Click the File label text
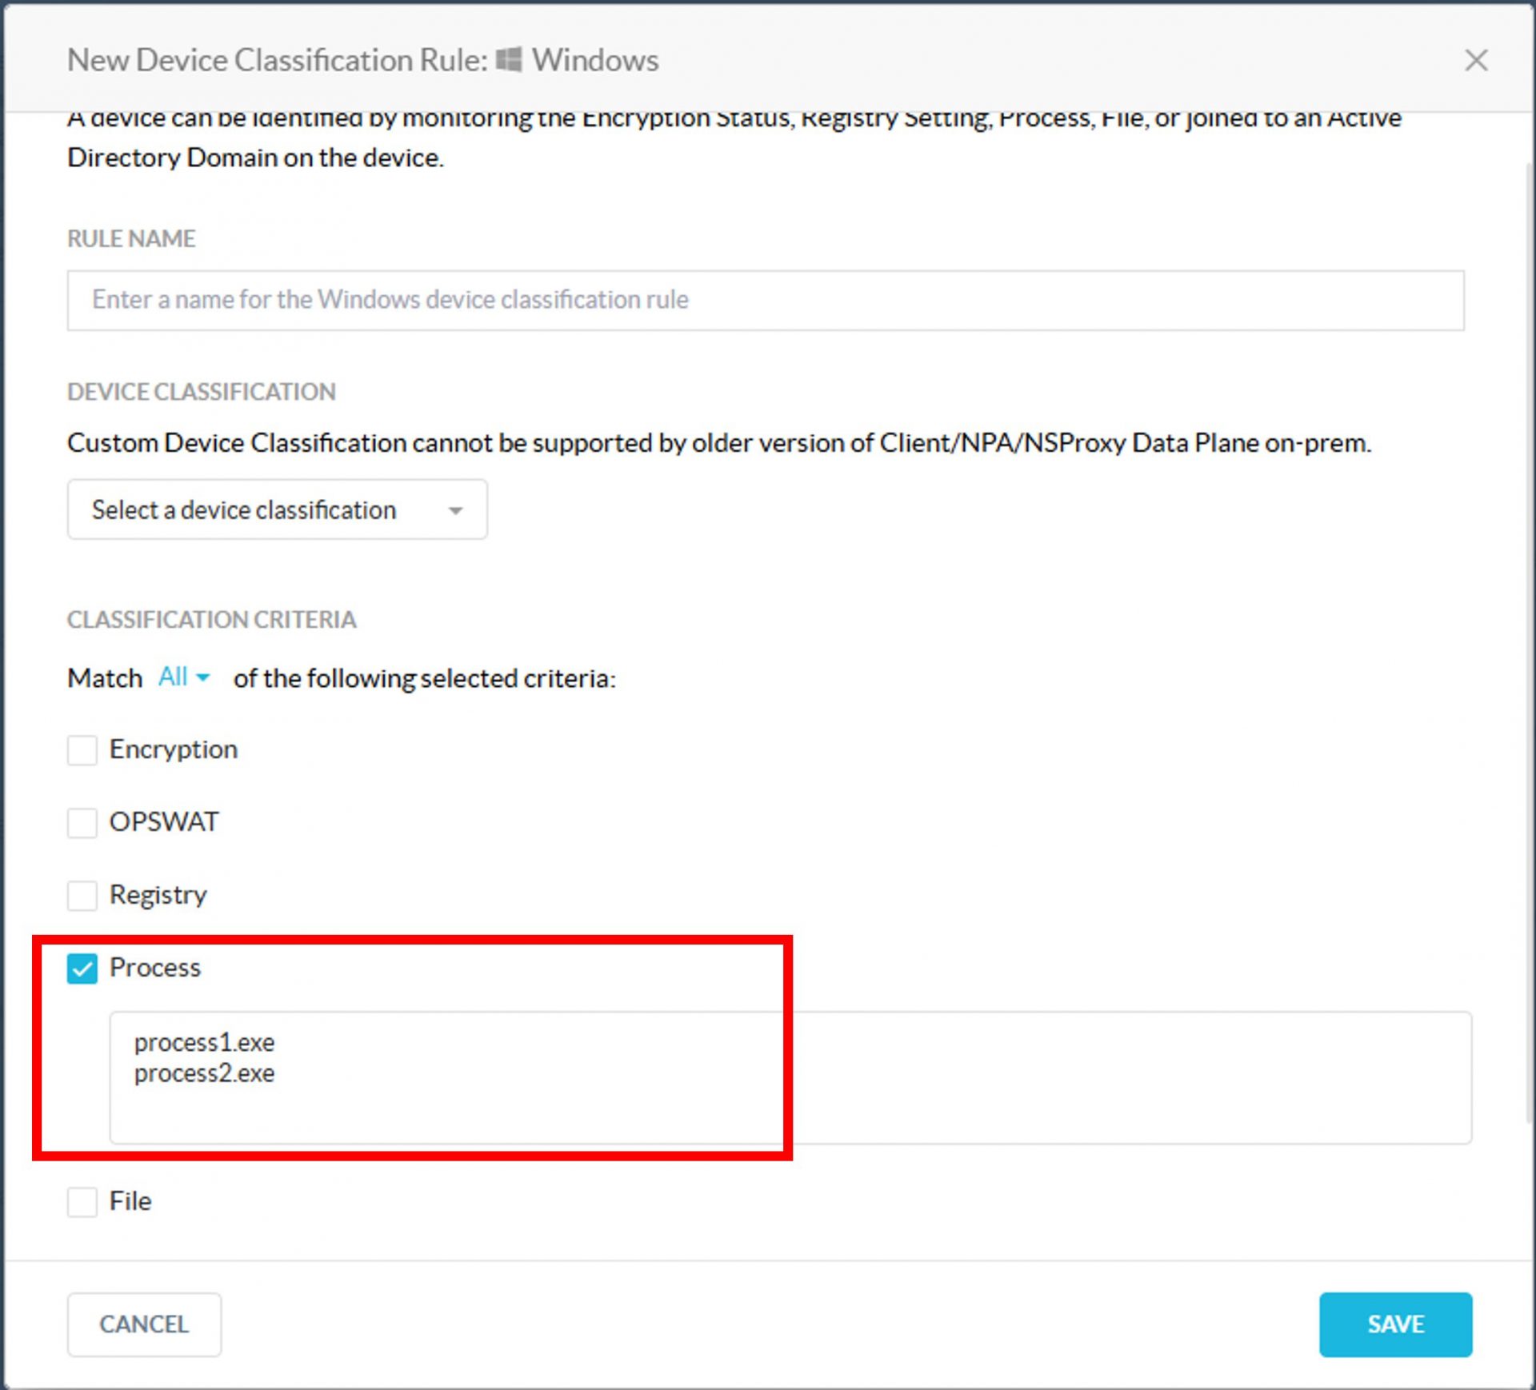 [x=130, y=1201]
